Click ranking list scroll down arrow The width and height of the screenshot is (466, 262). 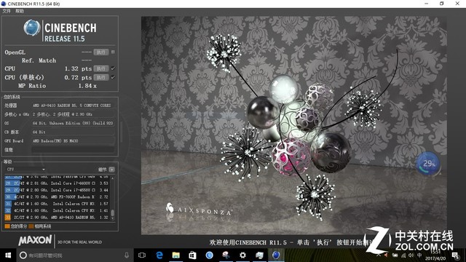click(x=113, y=218)
